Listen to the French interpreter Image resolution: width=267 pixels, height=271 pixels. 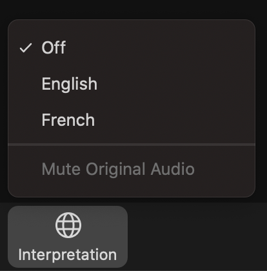(x=132, y=120)
